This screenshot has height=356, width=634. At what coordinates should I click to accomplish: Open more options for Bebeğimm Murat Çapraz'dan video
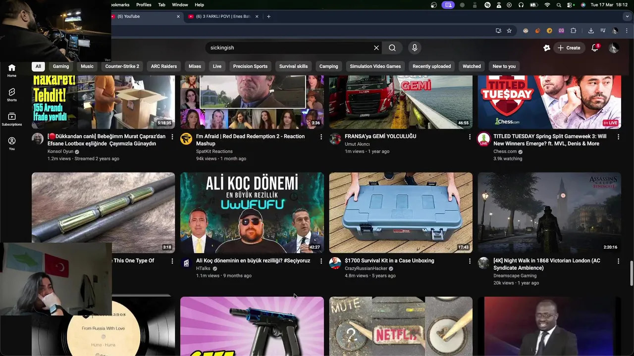tap(172, 136)
